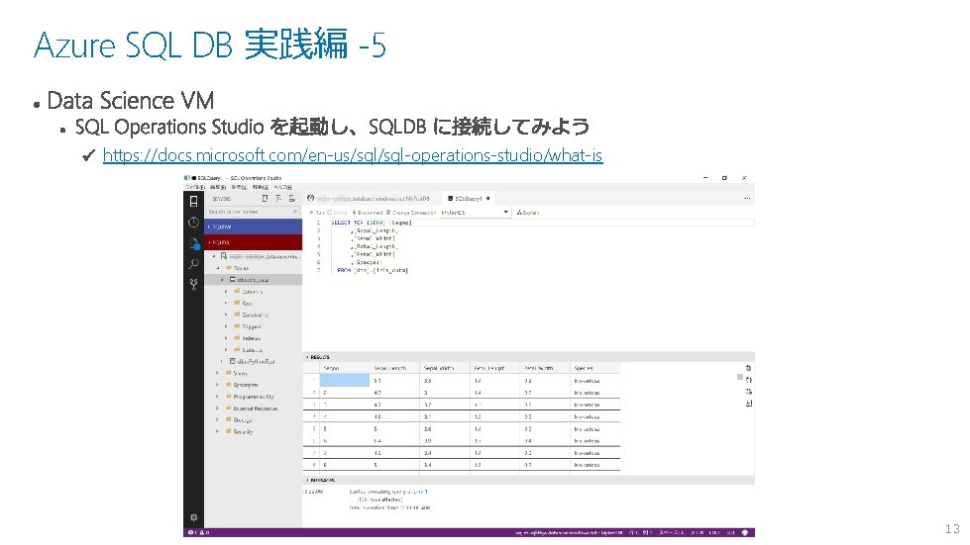970x545 pixels.
Task: Click the Line 1 link in messages
Action: pos(420,492)
